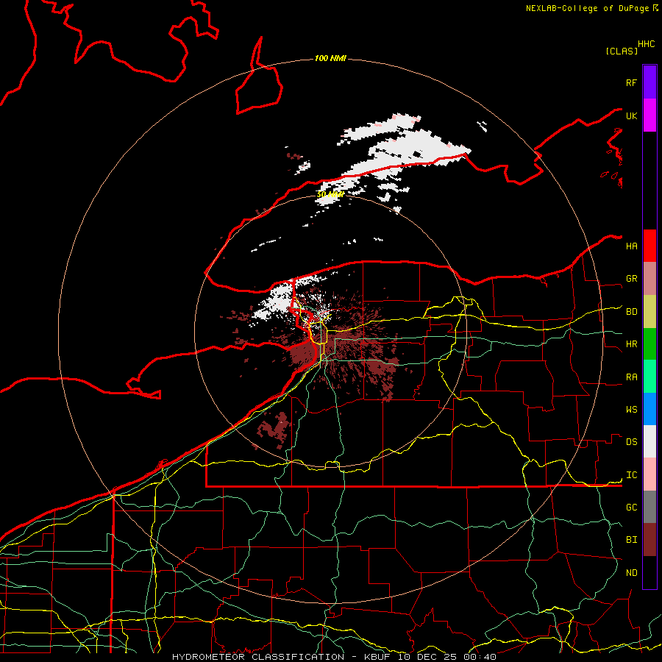
Task: Pick the yellow BD legend swatch
Action: 649,312
